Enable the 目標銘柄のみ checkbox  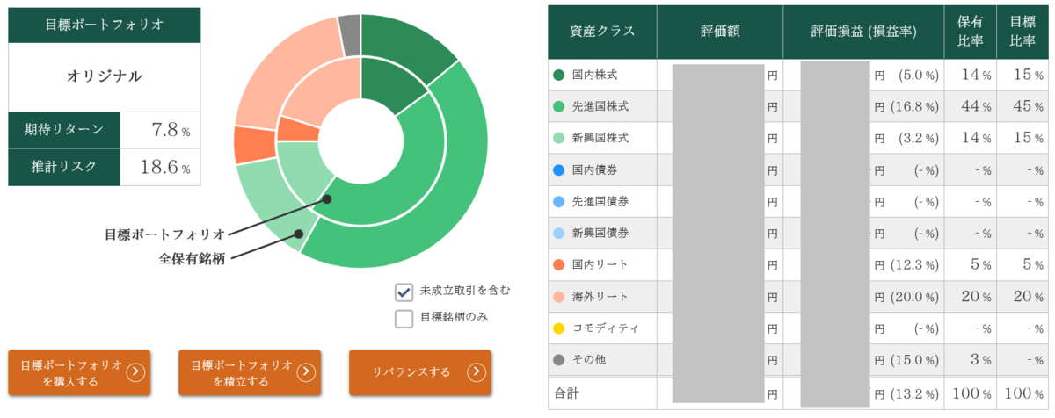coord(404,318)
